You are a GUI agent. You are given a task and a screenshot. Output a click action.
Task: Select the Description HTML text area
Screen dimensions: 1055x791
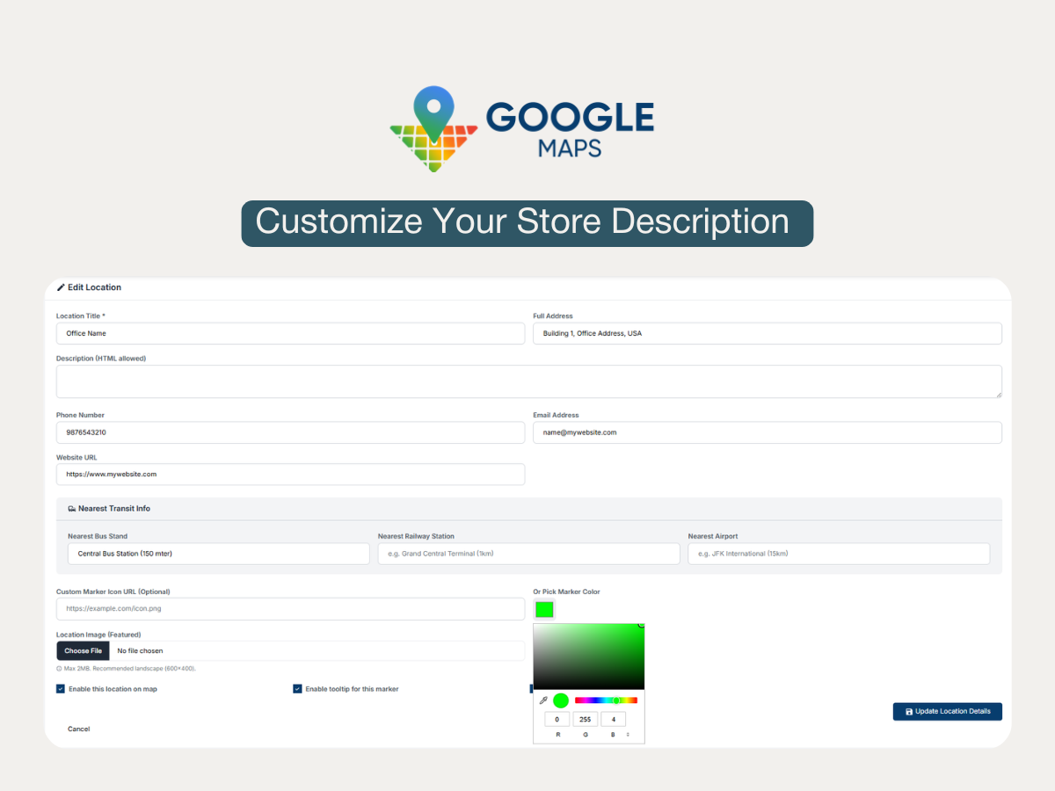(x=528, y=381)
